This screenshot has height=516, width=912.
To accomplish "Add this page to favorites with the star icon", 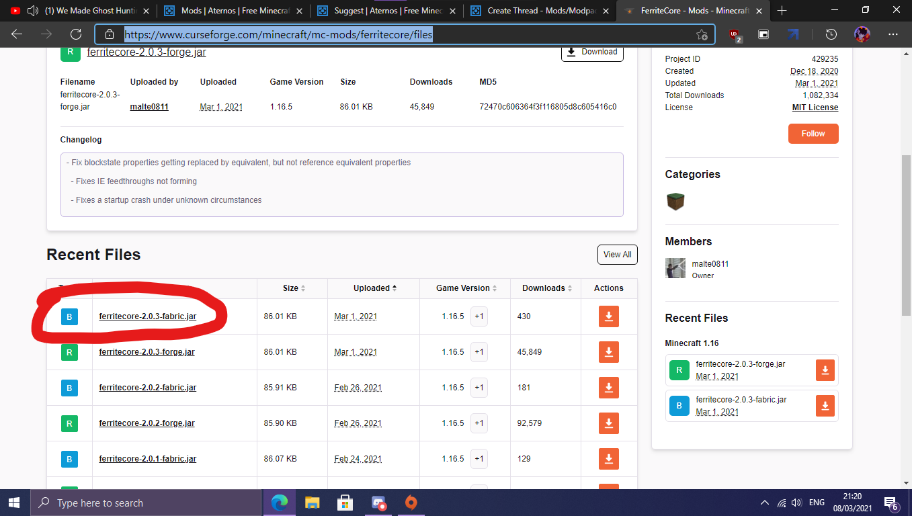I will [x=702, y=35].
